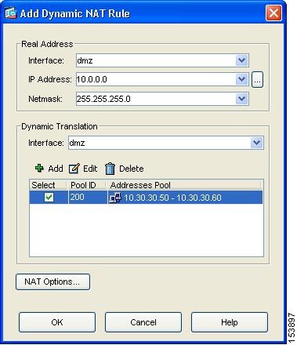The width and height of the screenshot is (297, 345).
Task: Click the Delete trash can icon
Action: (110, 169)
